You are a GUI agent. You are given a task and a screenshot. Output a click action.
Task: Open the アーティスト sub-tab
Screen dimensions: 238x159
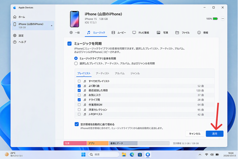[103, 73]
